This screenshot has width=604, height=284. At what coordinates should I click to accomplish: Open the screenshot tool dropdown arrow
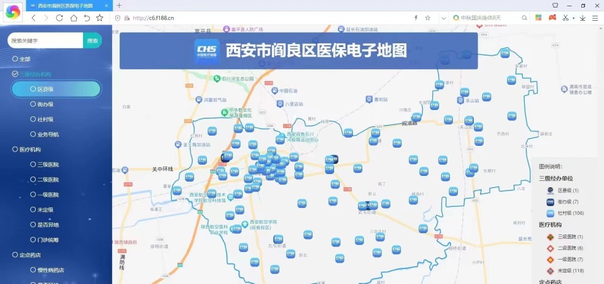(573, 18)
